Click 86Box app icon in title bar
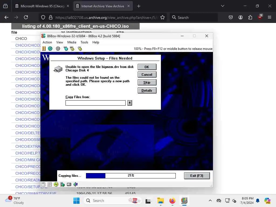The image size is (276, 207). 43,36
